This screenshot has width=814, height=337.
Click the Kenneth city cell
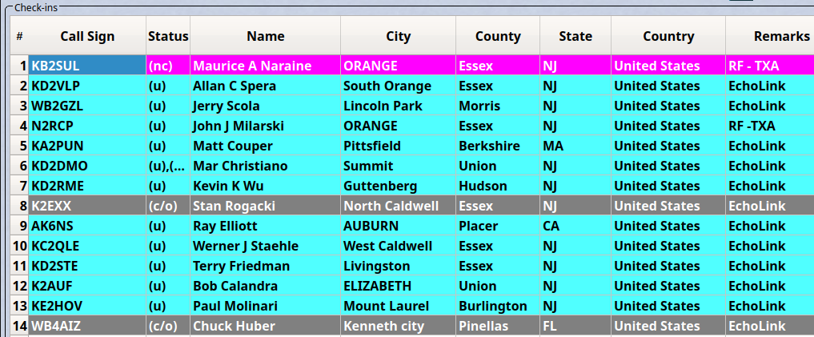point(398,326)
